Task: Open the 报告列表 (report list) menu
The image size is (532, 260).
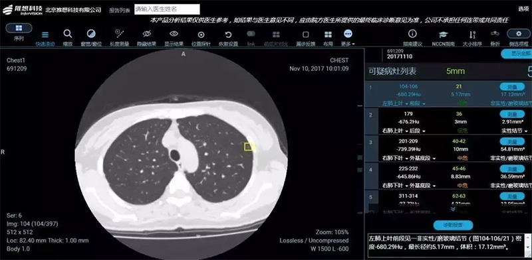Action: 120,10
